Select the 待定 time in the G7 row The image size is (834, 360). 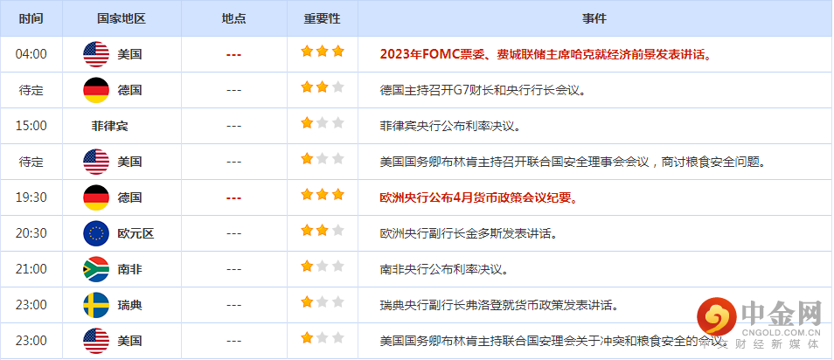click(x=31, y=90)
